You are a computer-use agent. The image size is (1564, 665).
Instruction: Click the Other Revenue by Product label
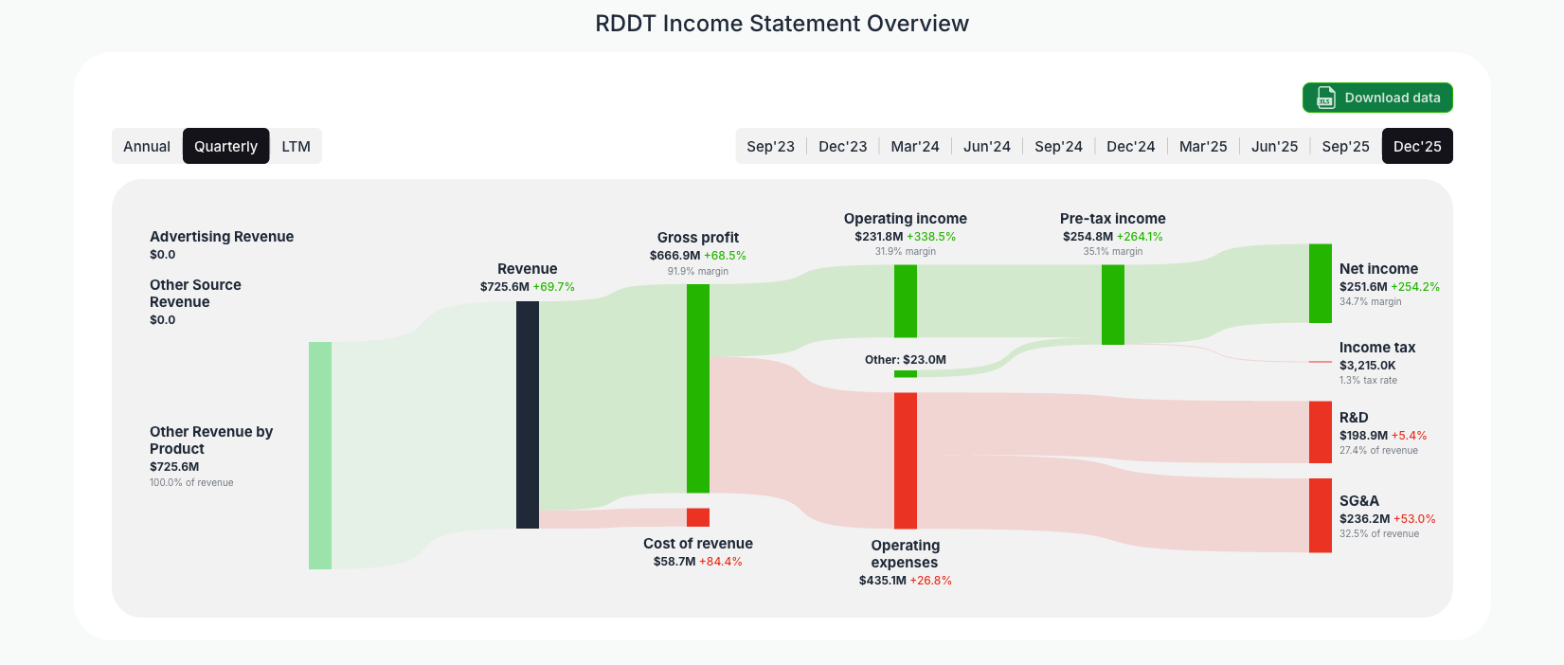211,440
